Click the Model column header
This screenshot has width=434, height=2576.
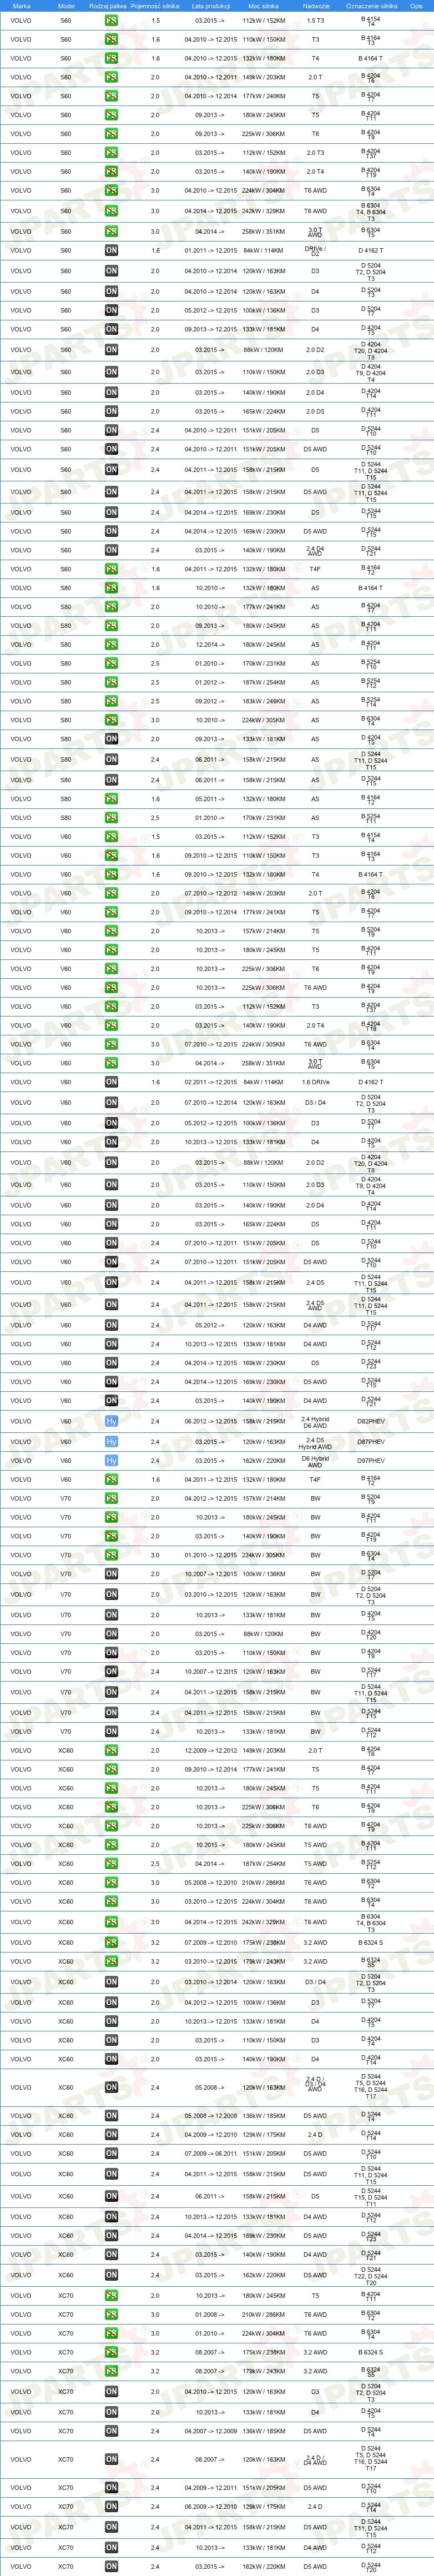pos(66,6)
